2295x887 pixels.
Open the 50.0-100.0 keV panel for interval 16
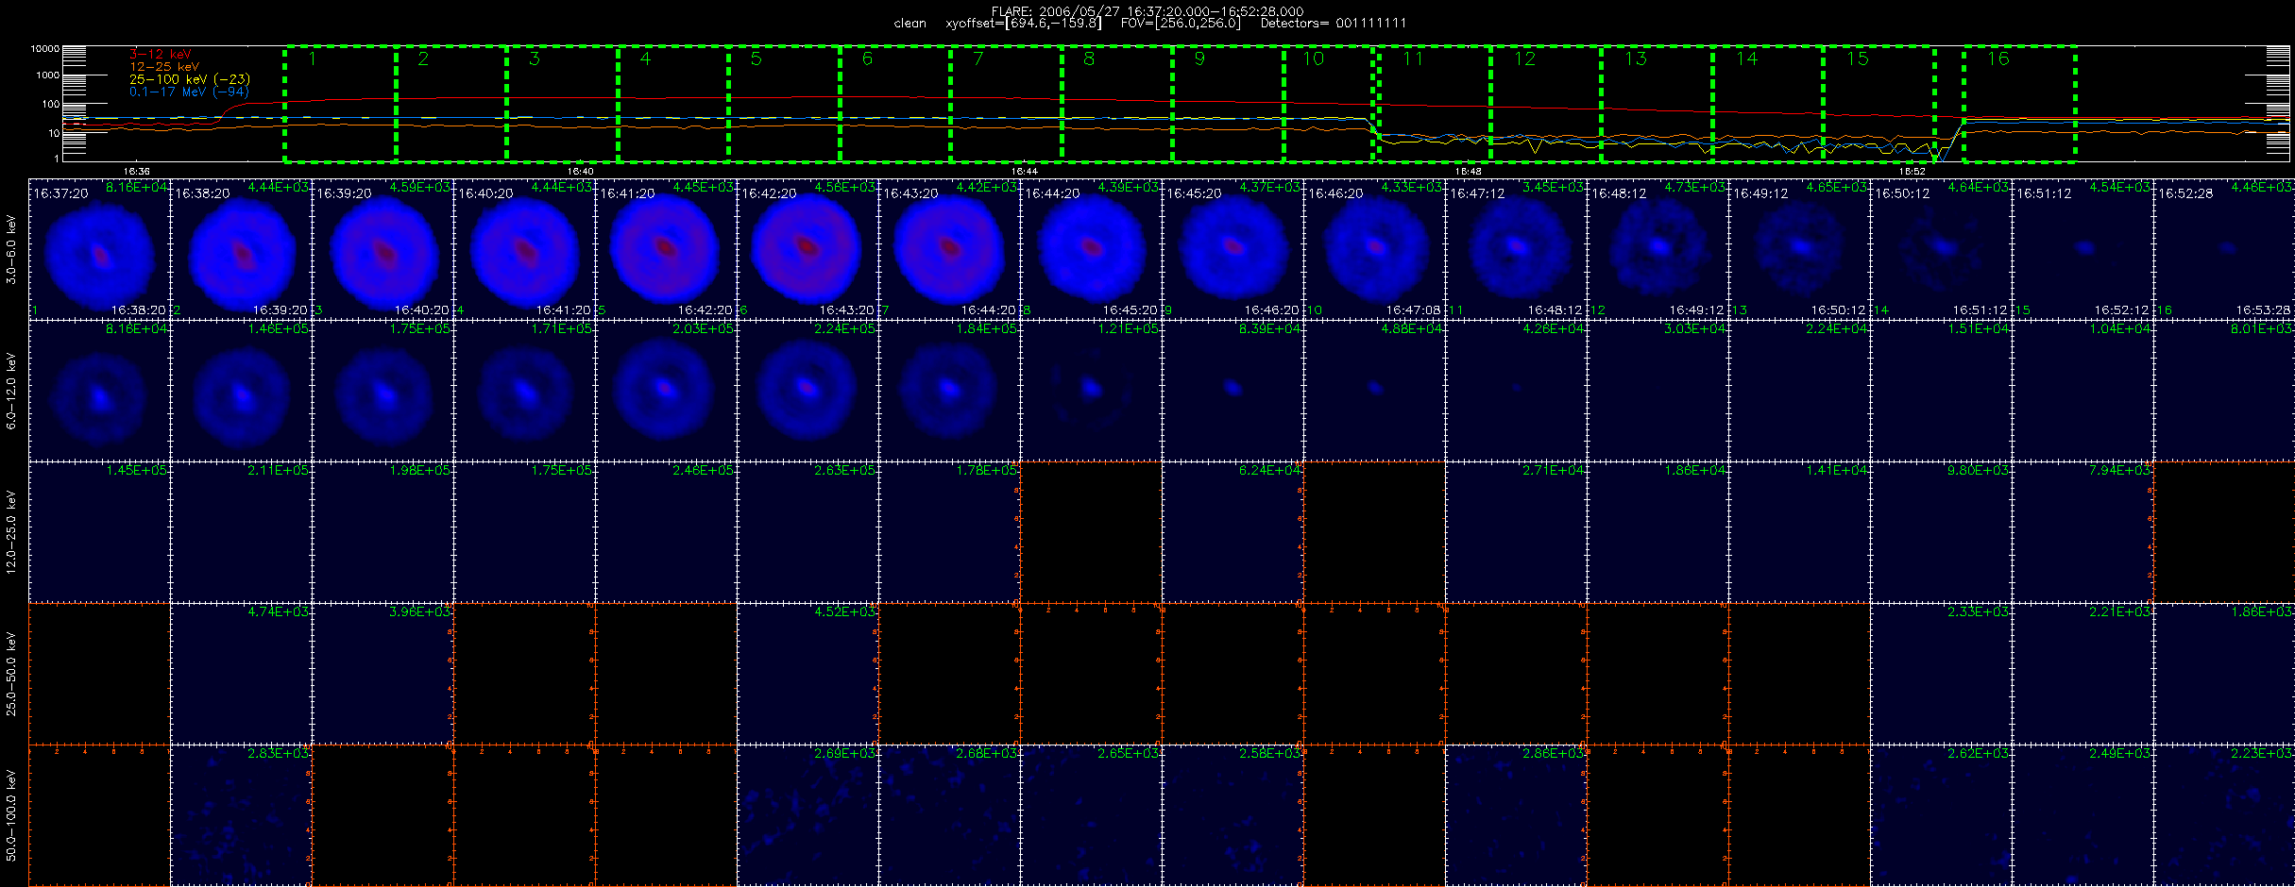2224,815
